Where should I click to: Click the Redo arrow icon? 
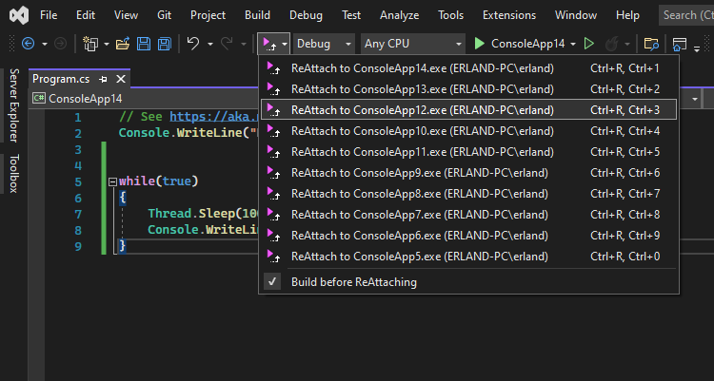point(227,44)
